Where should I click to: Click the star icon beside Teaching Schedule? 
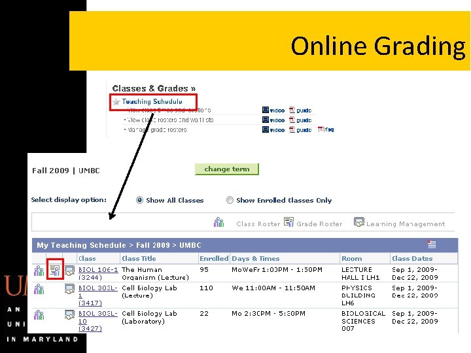pyautogui.click(x=116, y=102)
